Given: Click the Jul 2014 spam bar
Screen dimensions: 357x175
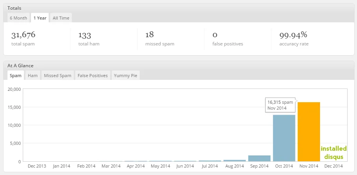Looking at the screenshot, I should pyautogui.click(x=210, y=161).
